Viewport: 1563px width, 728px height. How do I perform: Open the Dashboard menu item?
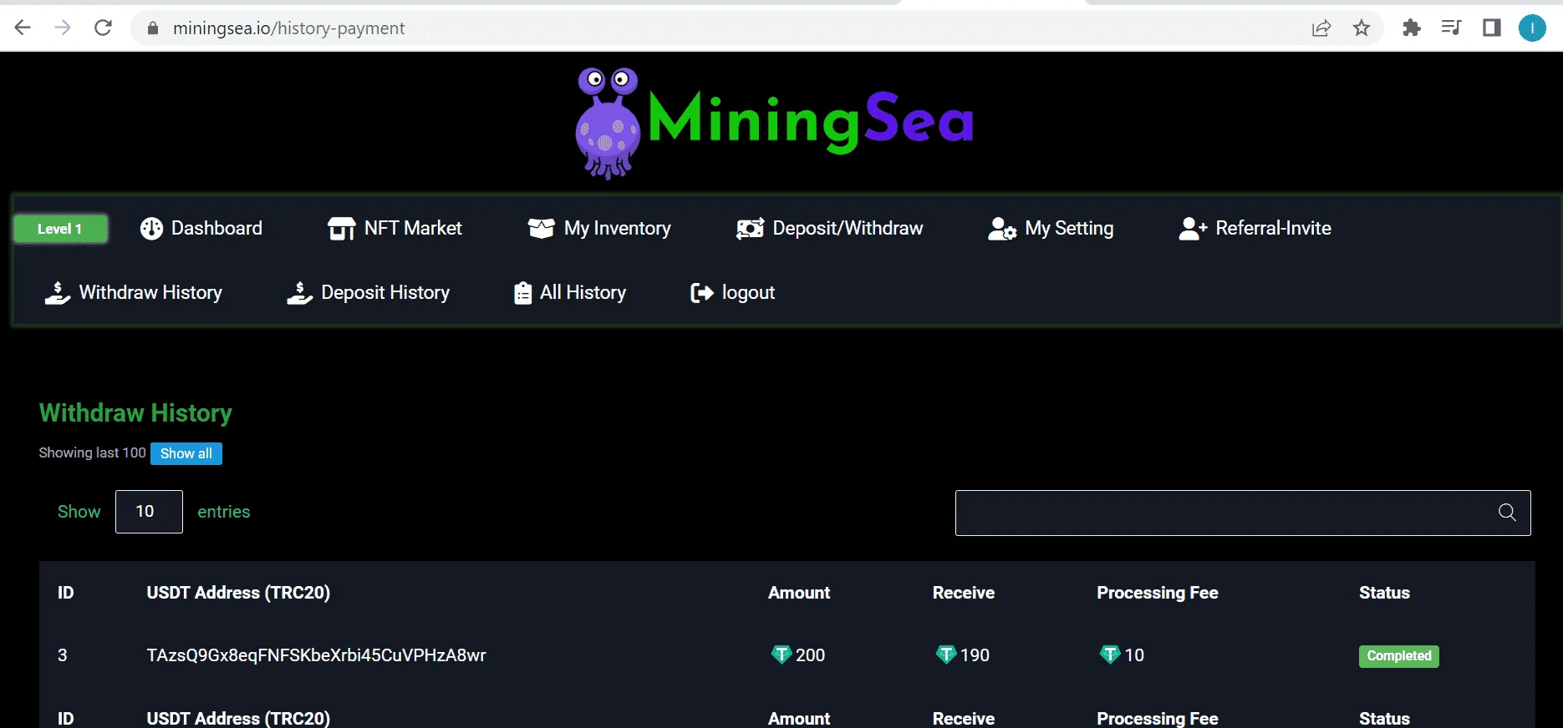tap(201, 229)
